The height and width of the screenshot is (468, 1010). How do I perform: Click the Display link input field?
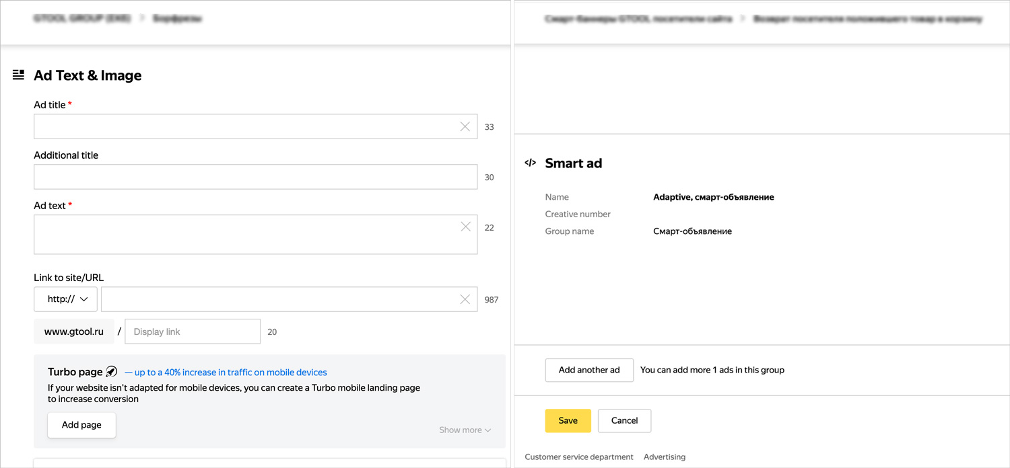coord(193,331)
